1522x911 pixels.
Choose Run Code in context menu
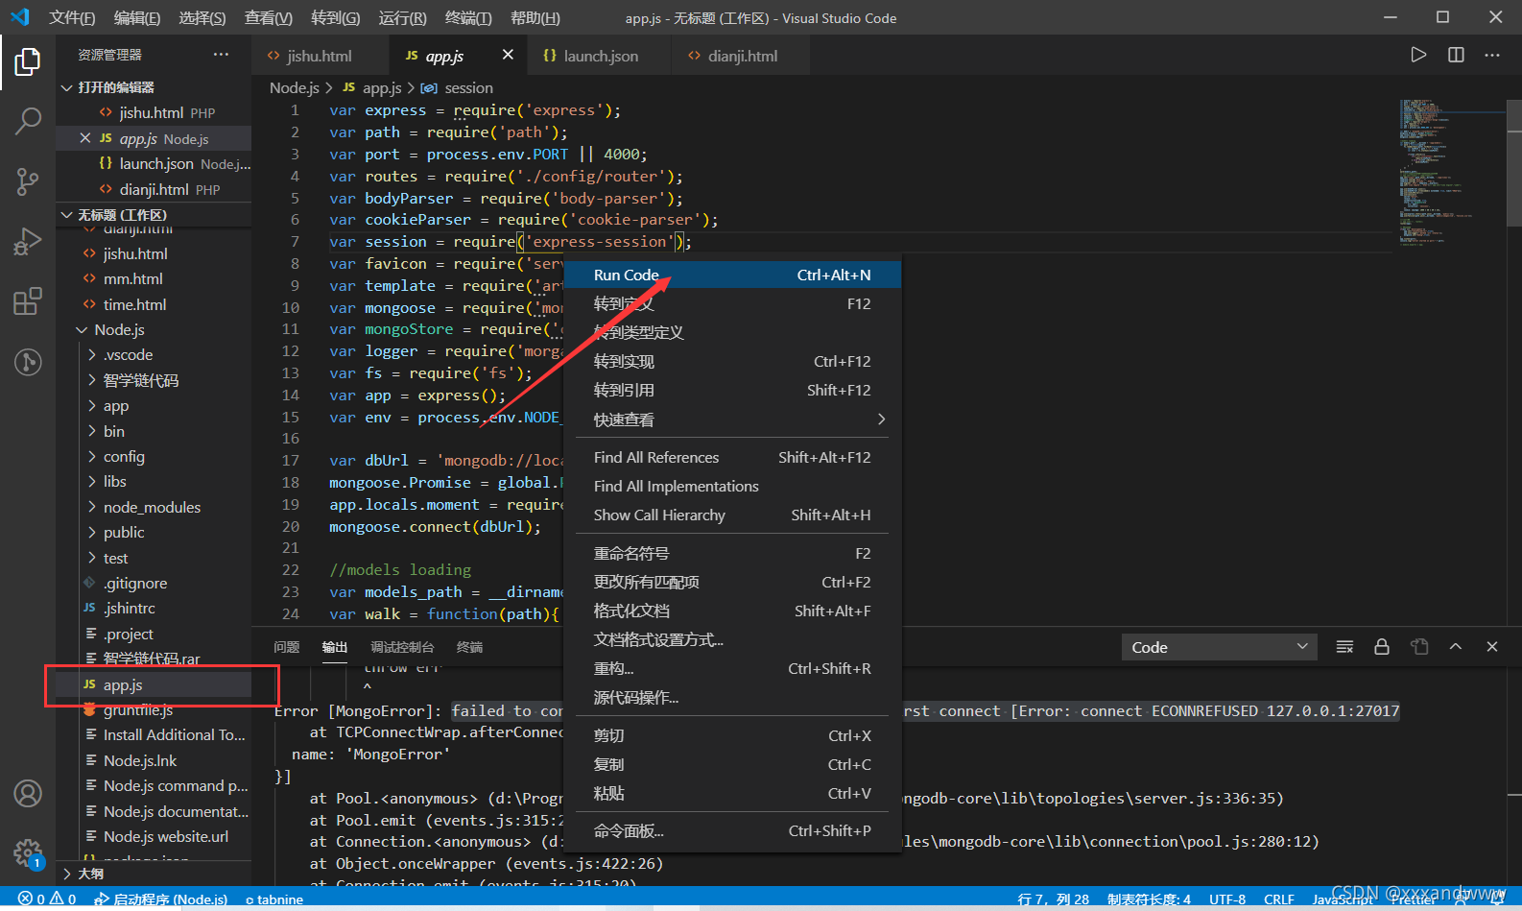click(732, 275)
